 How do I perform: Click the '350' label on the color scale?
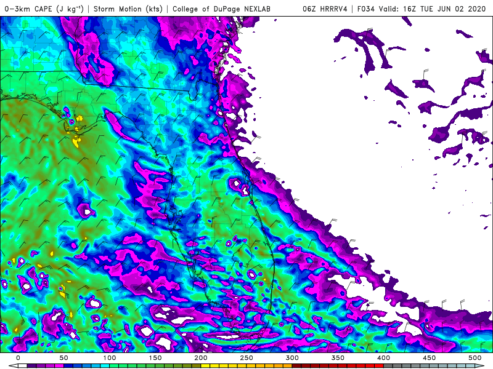point(338,358)
